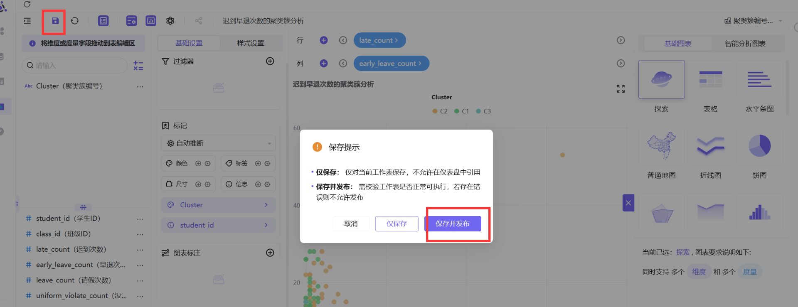Click the refresh data icon in toolbar

(75, 21)
